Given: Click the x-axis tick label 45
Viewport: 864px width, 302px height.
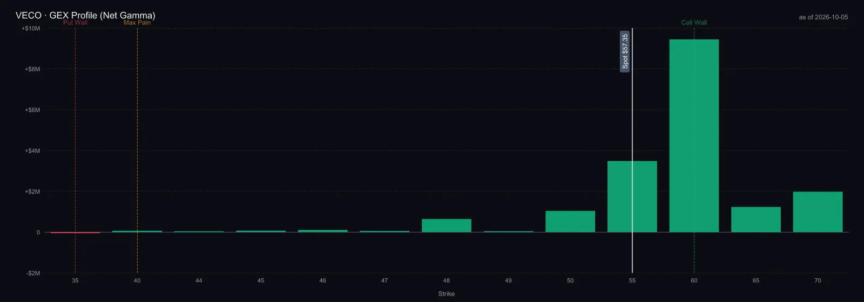Looking at the screenshot, I should point(261,280).
